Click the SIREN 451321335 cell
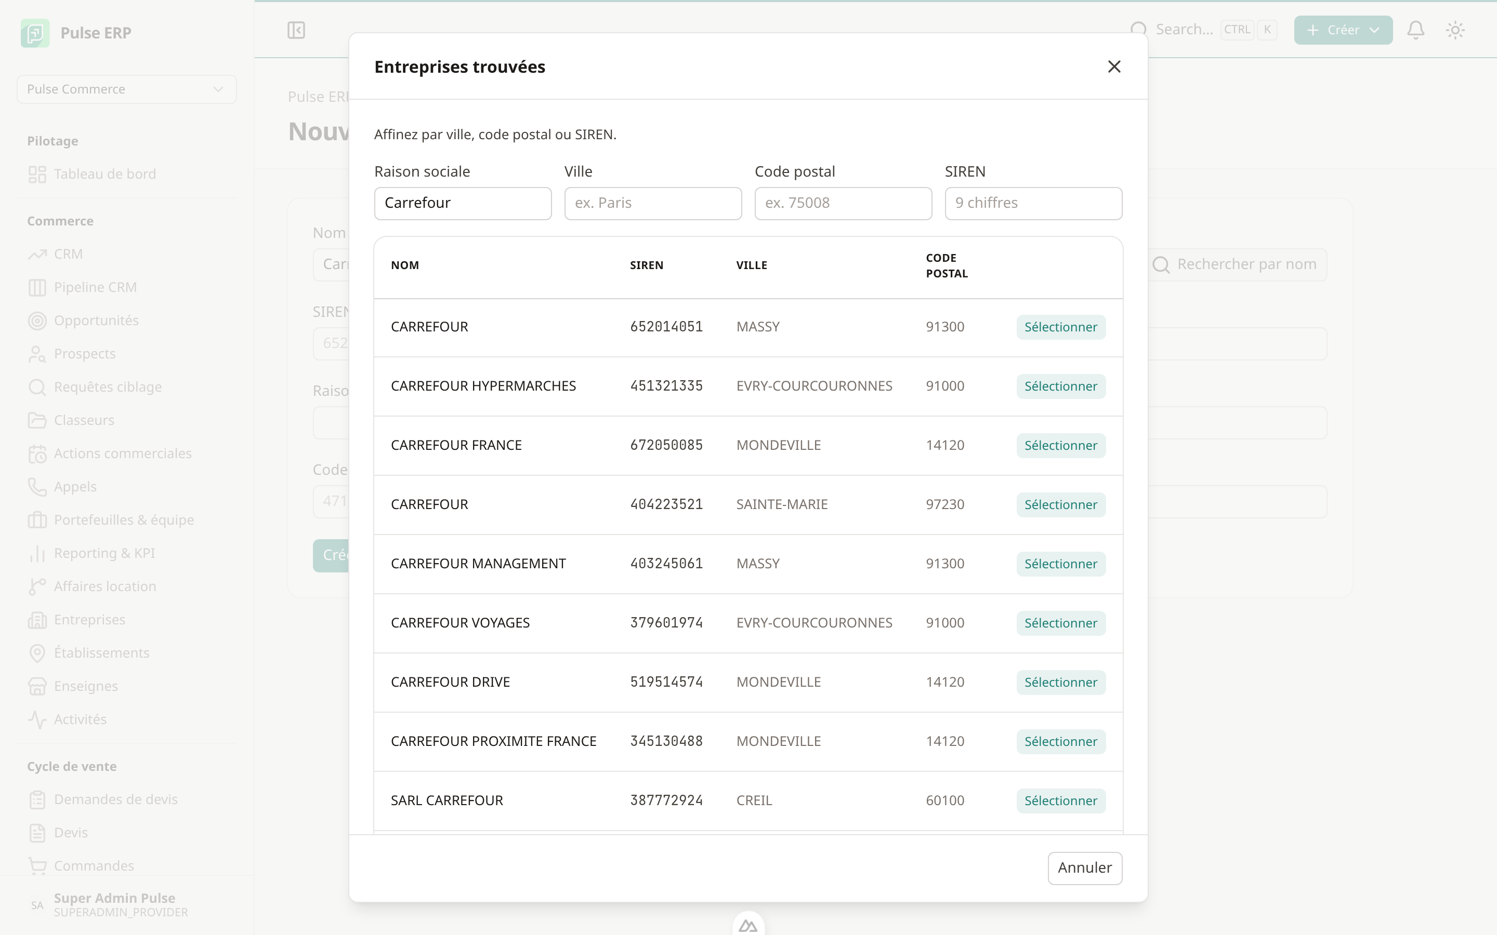 666,386
